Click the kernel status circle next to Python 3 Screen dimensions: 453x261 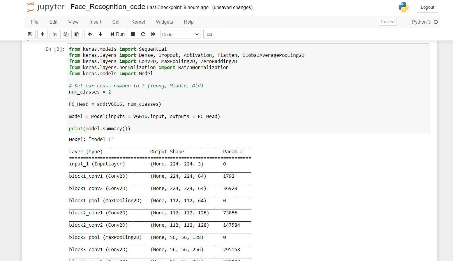click(436, 22)
